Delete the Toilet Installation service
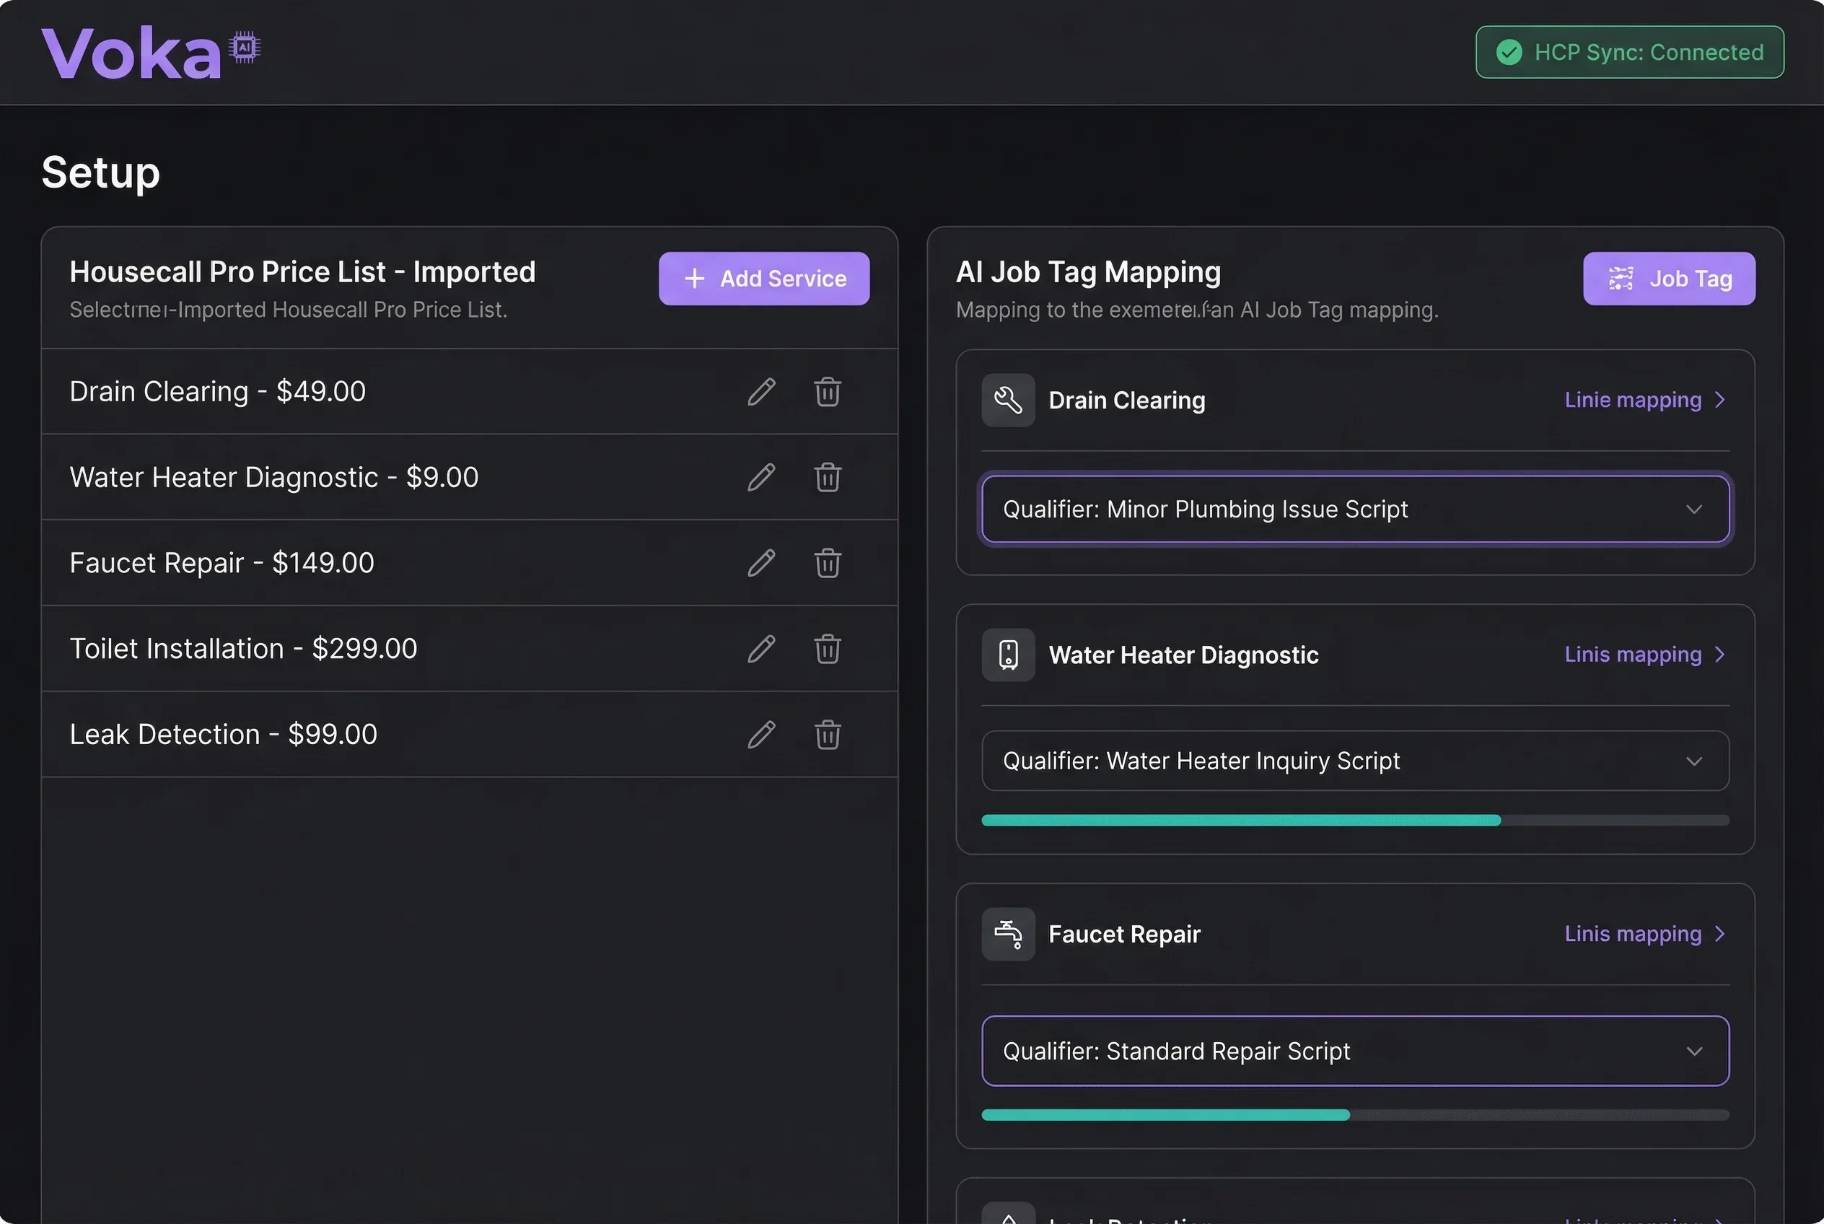The width and height of the screenshot is (1824, 1224). point(828,649)
